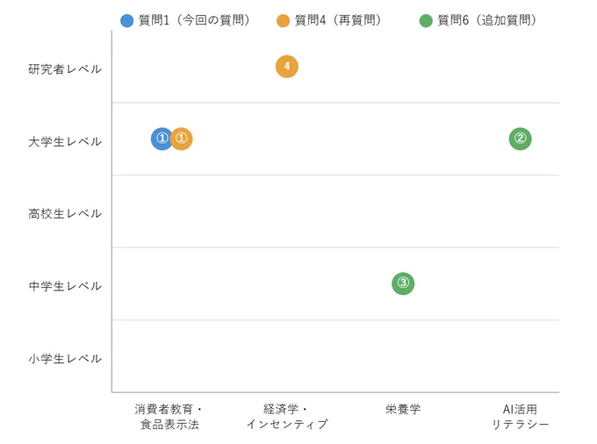Click the blue circle marker numbered 1
597x444 pixels.
click(x=162, y=139)
